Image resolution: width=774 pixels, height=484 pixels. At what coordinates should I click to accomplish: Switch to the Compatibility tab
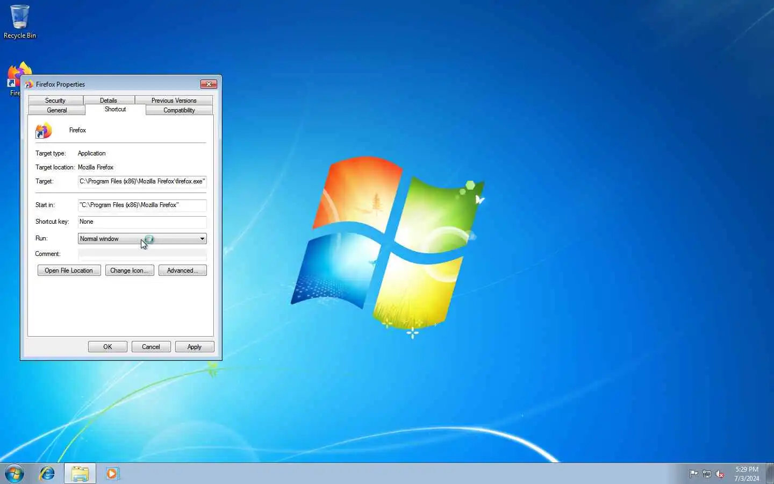point(179,110)
